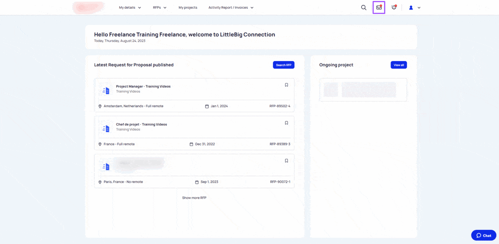
Task: Click Paris, France - No remote text
Action: [123, 182]
